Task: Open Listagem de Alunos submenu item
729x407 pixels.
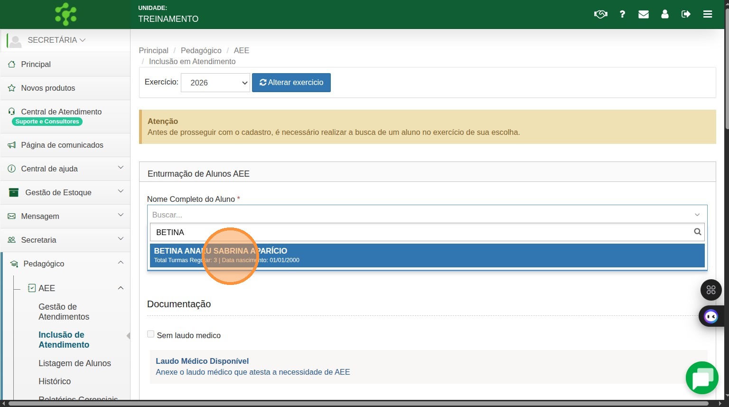Action: click(x=75, y=363)
